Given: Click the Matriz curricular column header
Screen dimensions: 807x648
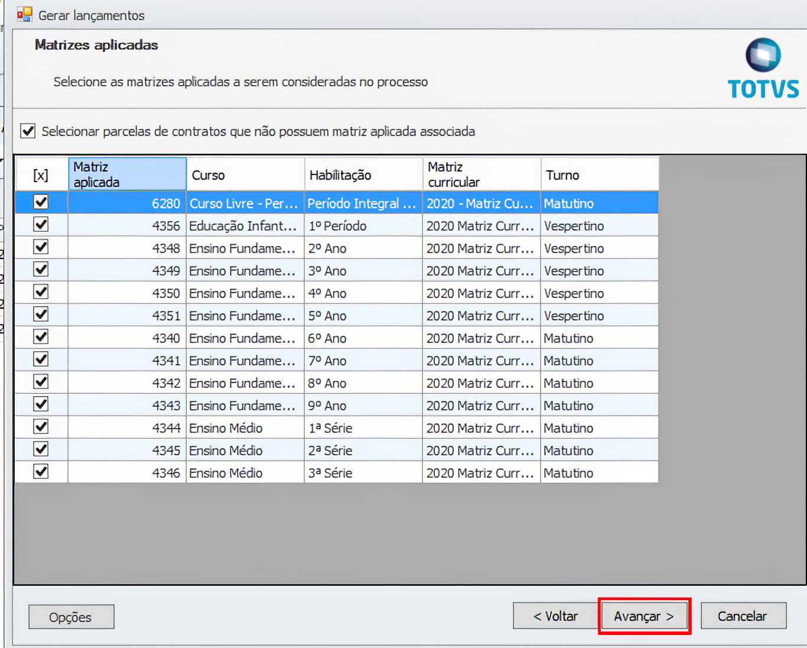Looking at the screenshot, I should tap(481, 174).
